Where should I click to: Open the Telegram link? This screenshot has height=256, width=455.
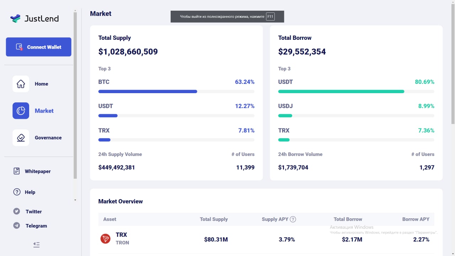[36, 226]
